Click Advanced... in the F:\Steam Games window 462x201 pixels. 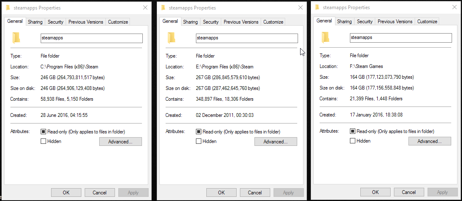430,141
